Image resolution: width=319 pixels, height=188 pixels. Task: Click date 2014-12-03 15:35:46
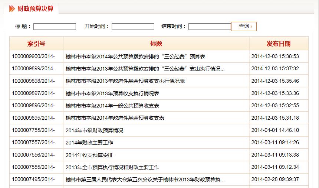[275, 81]
